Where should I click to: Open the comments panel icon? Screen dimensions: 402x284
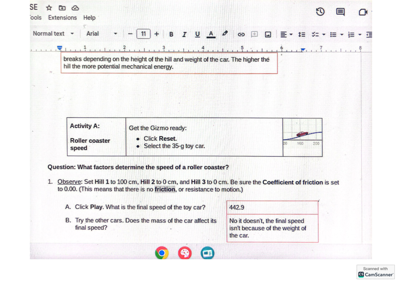[340, 12]
